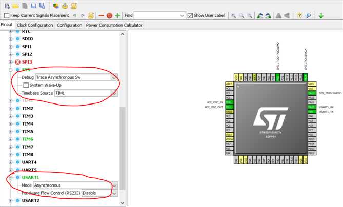Screen dimensions: 343x207
Task: Open the USART1 Mode dropdown
Action: [x=114, y=185]
